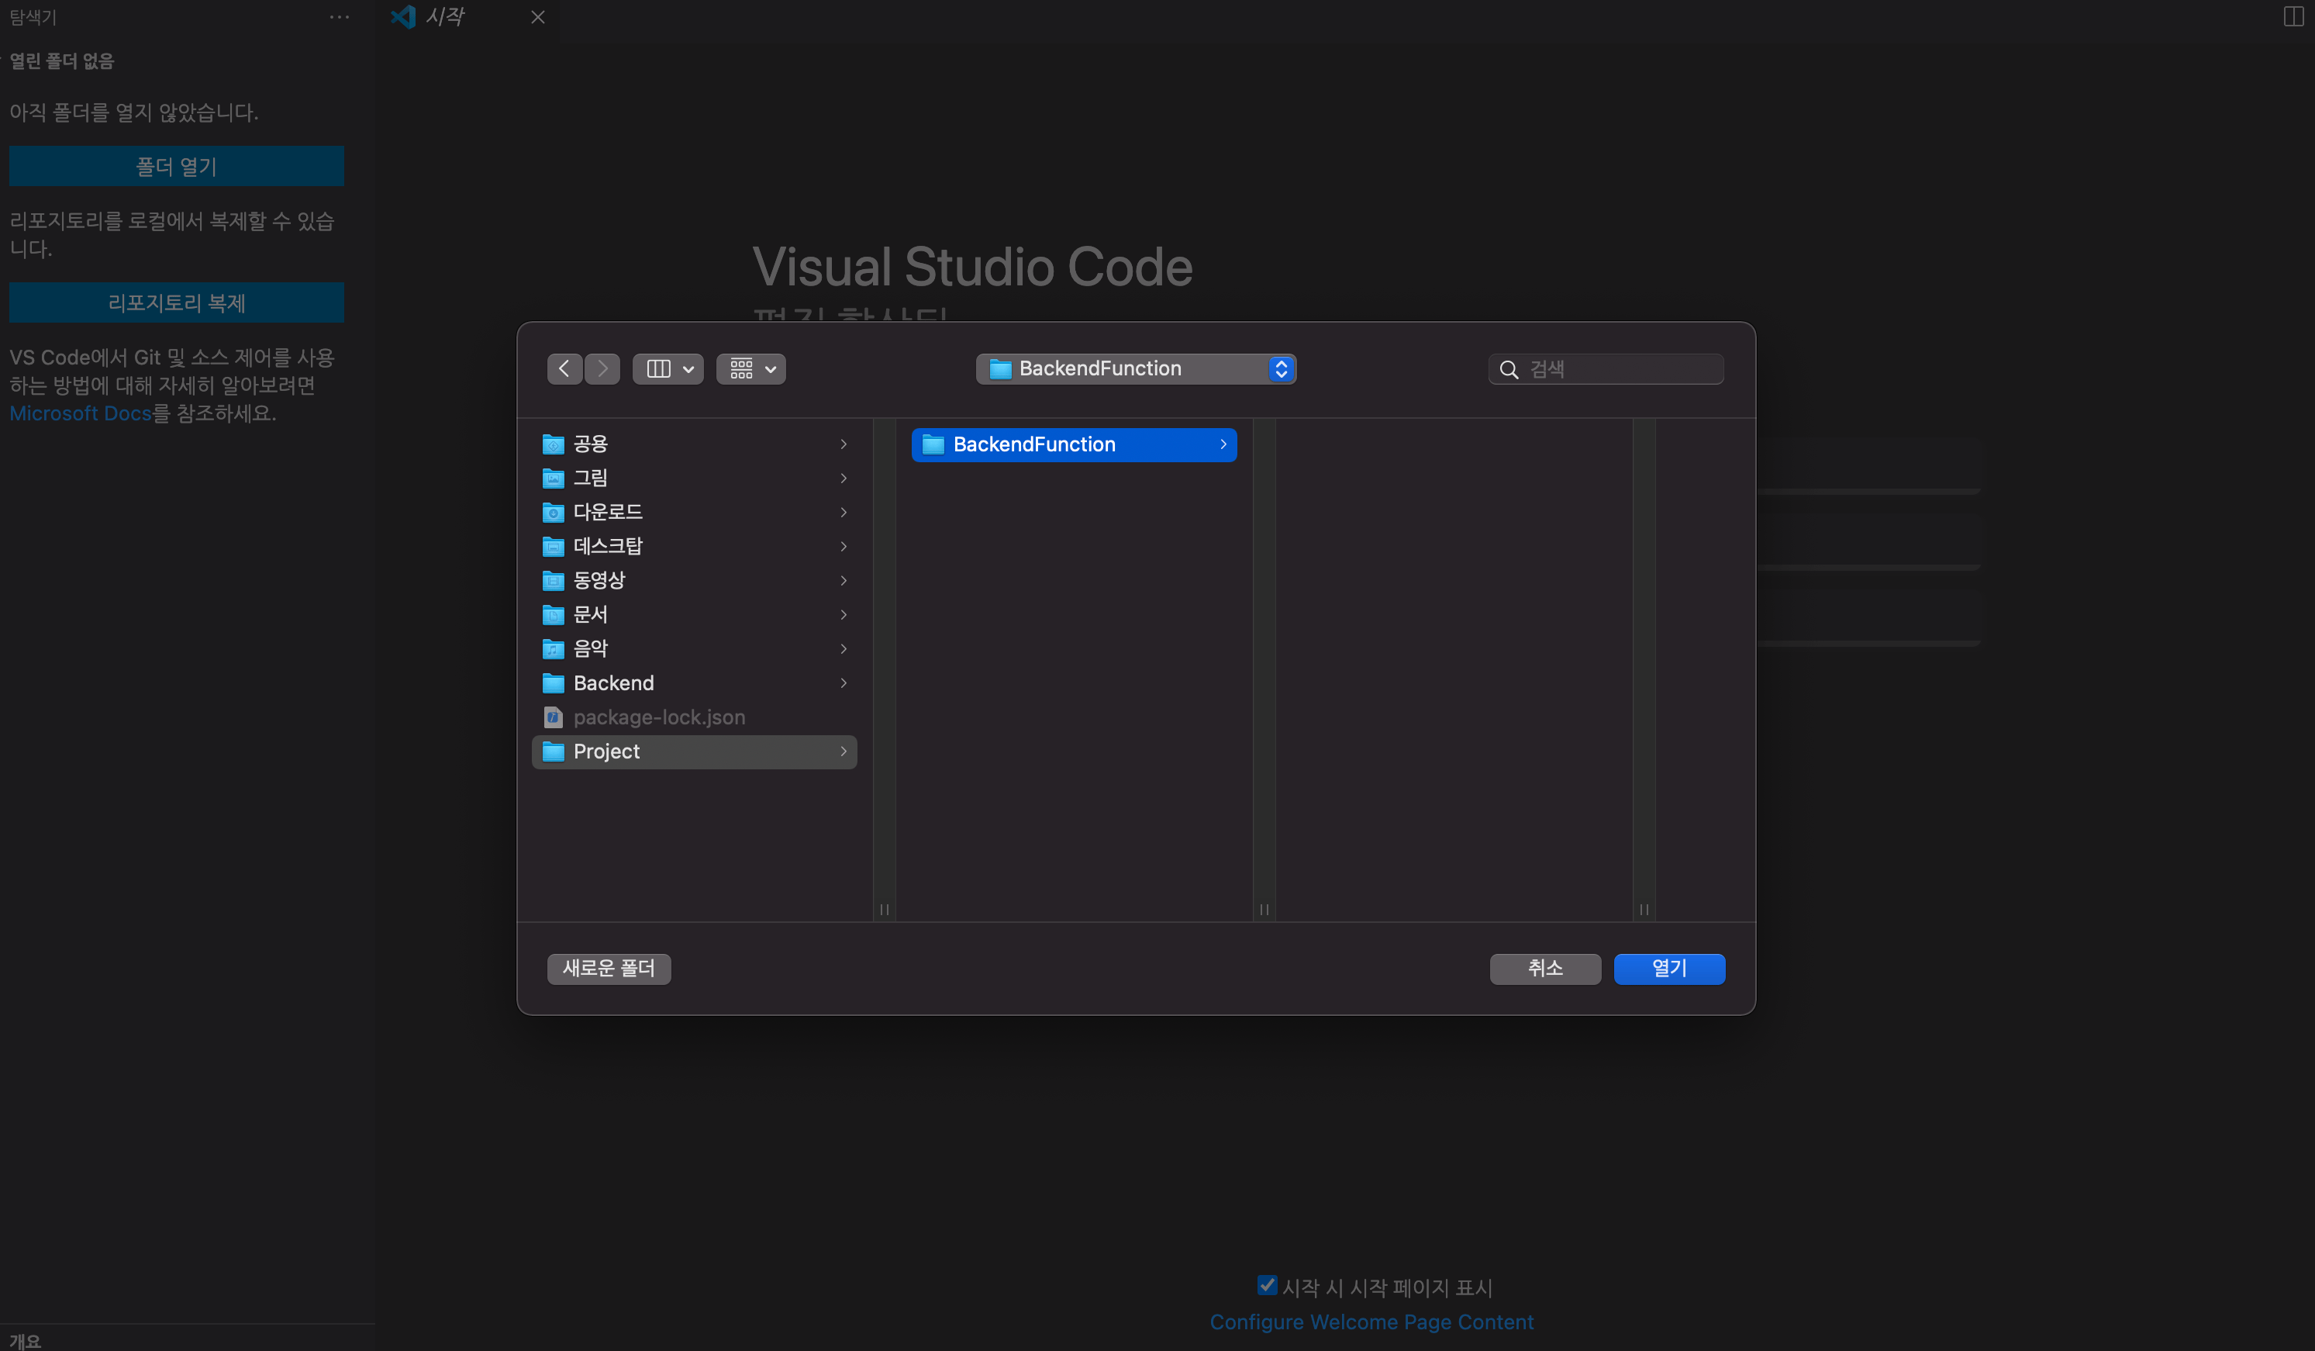Click the search field in dialog

(1606, 368)
